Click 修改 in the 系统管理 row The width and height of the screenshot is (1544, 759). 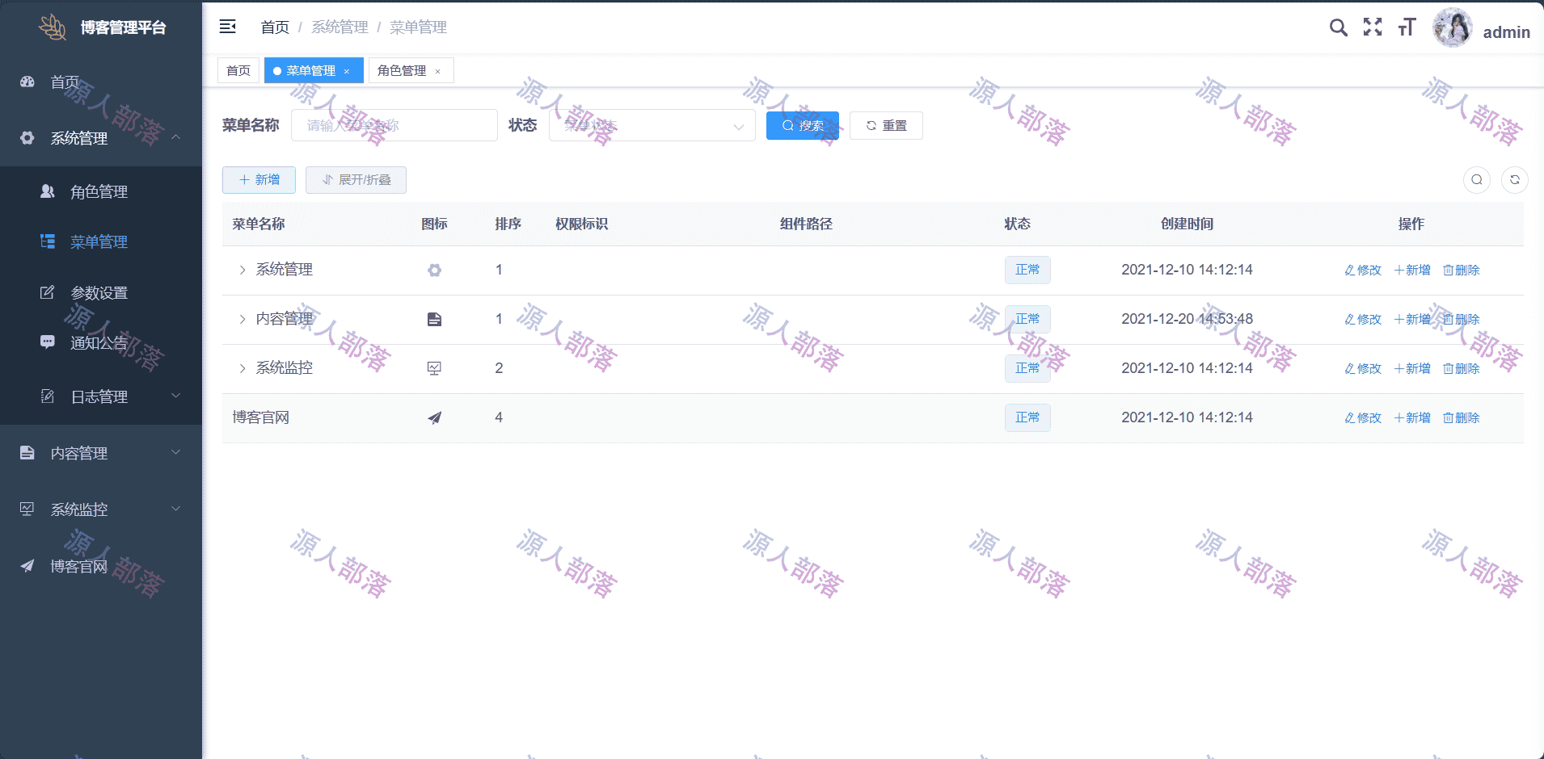coord(1363,270)
